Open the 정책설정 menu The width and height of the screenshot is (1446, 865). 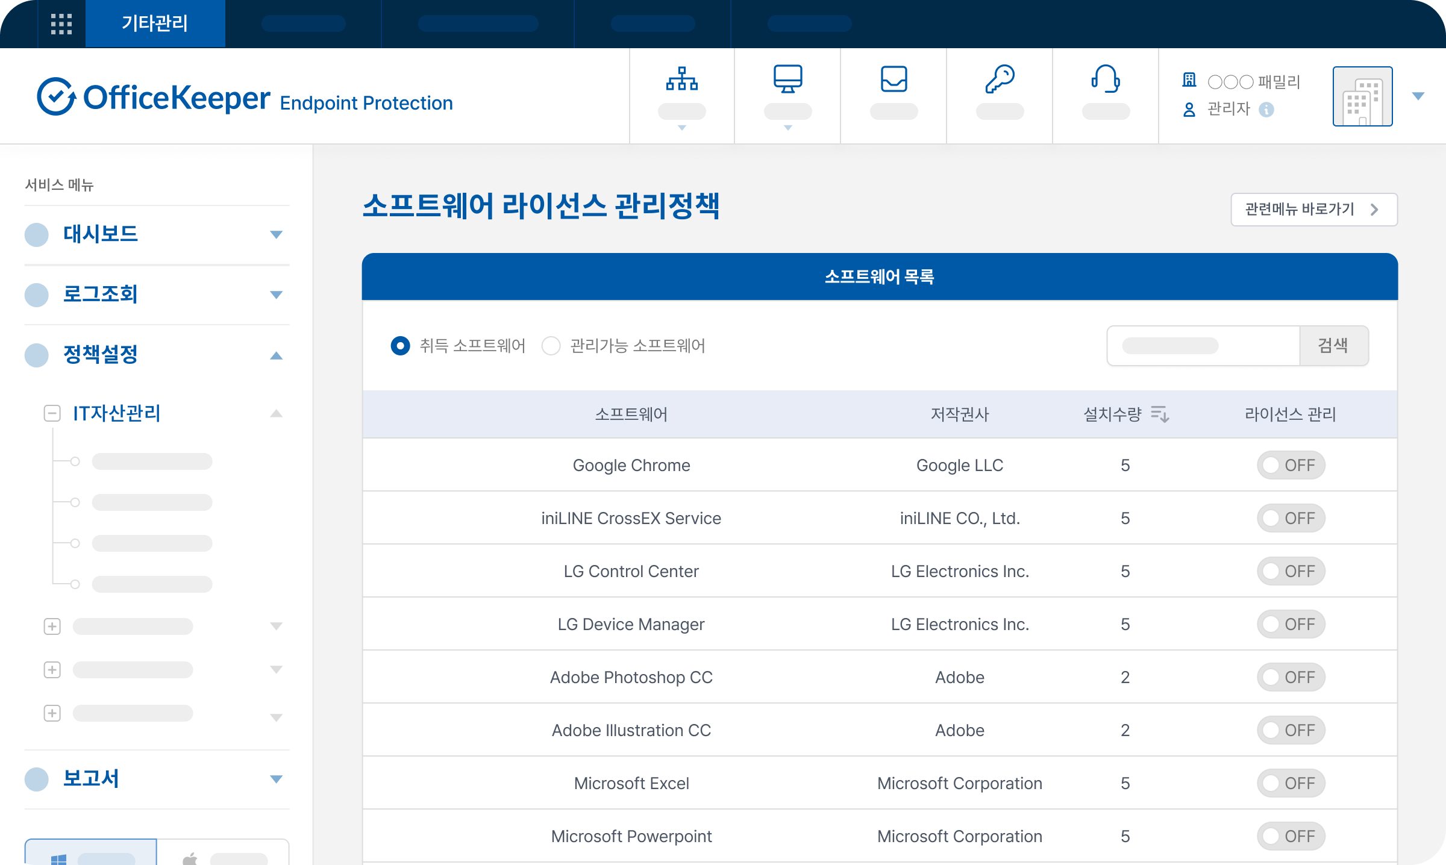click(101, 354)
